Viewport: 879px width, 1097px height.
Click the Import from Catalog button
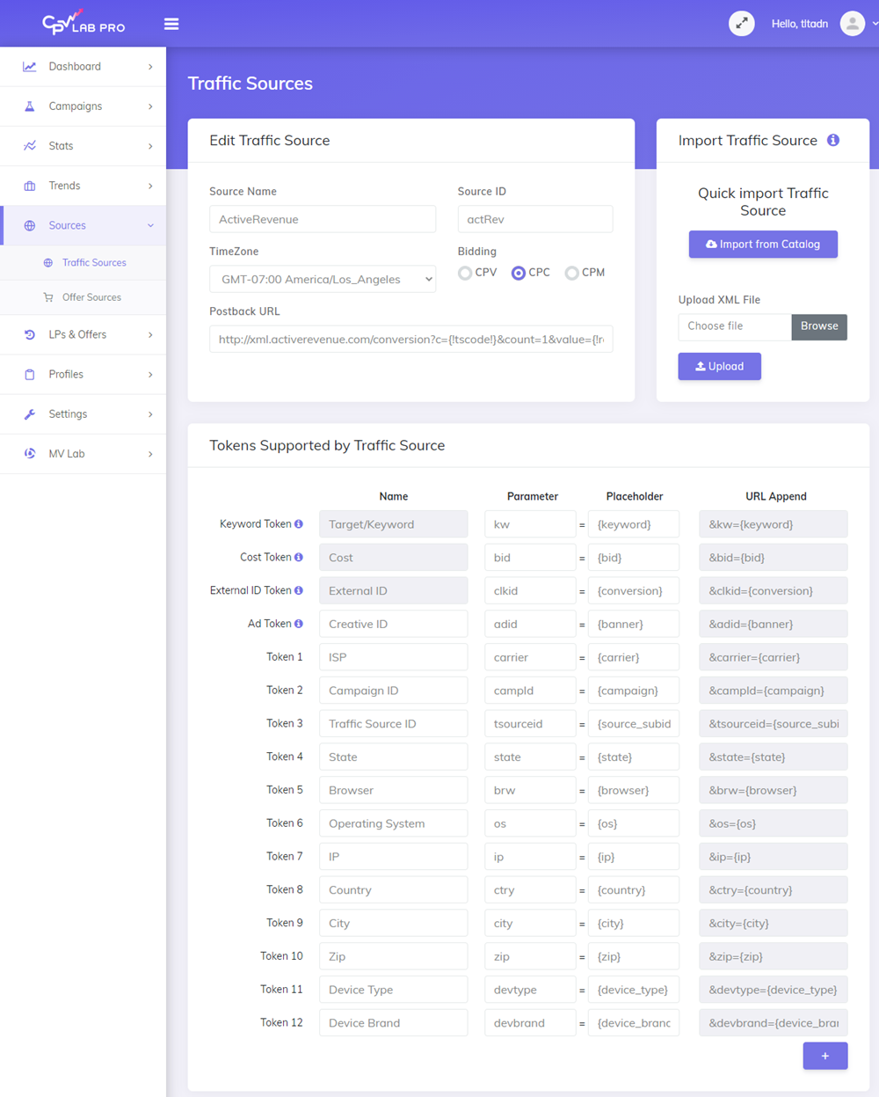tap(763, 244)
